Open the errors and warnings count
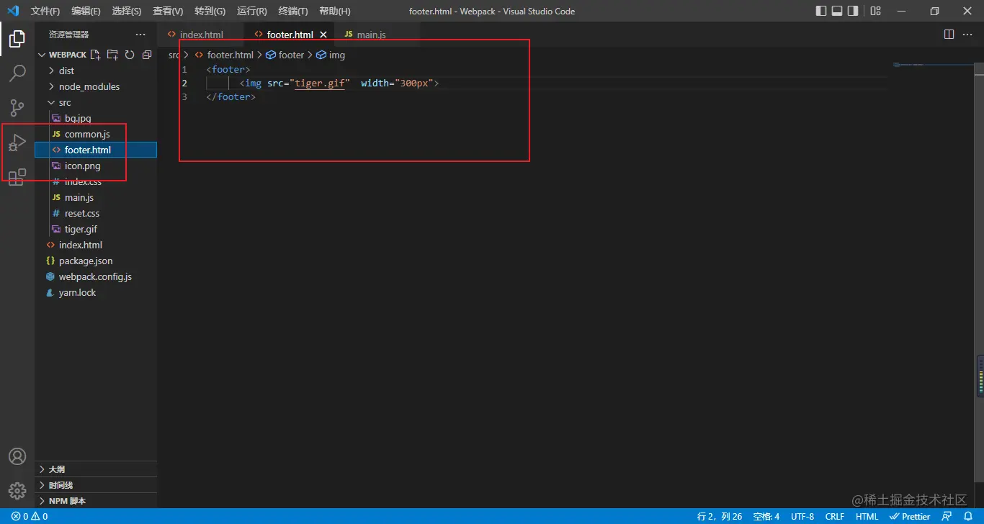The image size is (984, 524). [30, 516]
